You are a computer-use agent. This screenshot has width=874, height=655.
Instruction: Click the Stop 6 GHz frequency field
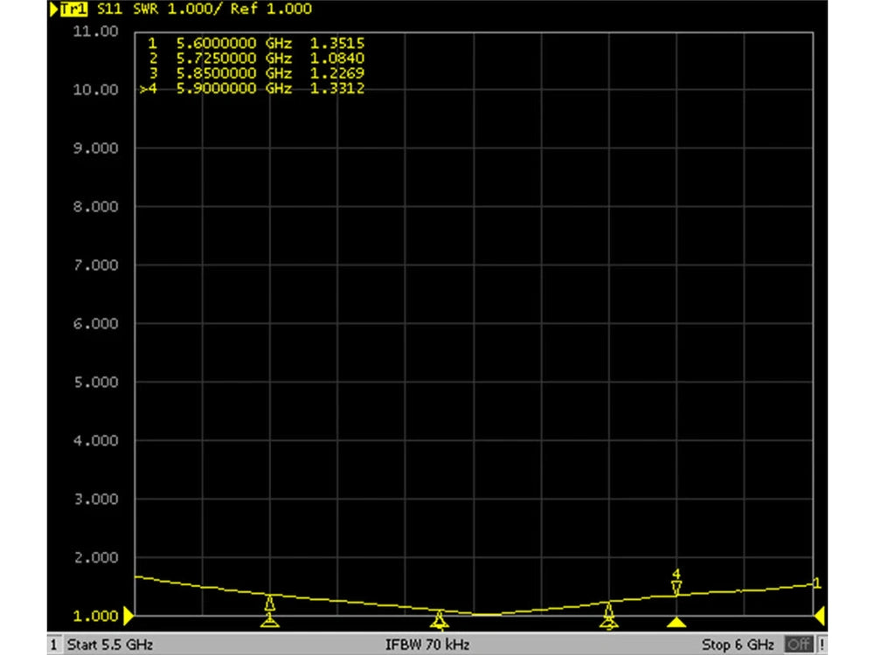click(x=737, y=645)
